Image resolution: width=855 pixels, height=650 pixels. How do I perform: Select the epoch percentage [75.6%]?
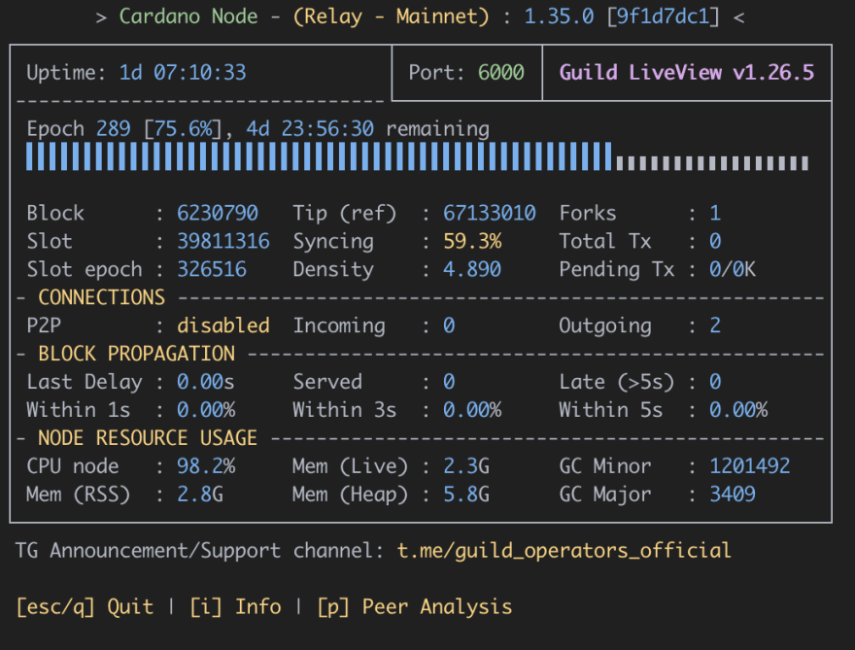(184, 128)
